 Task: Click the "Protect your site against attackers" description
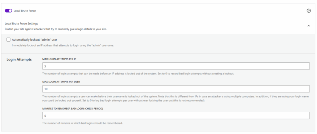coord(56,29)
